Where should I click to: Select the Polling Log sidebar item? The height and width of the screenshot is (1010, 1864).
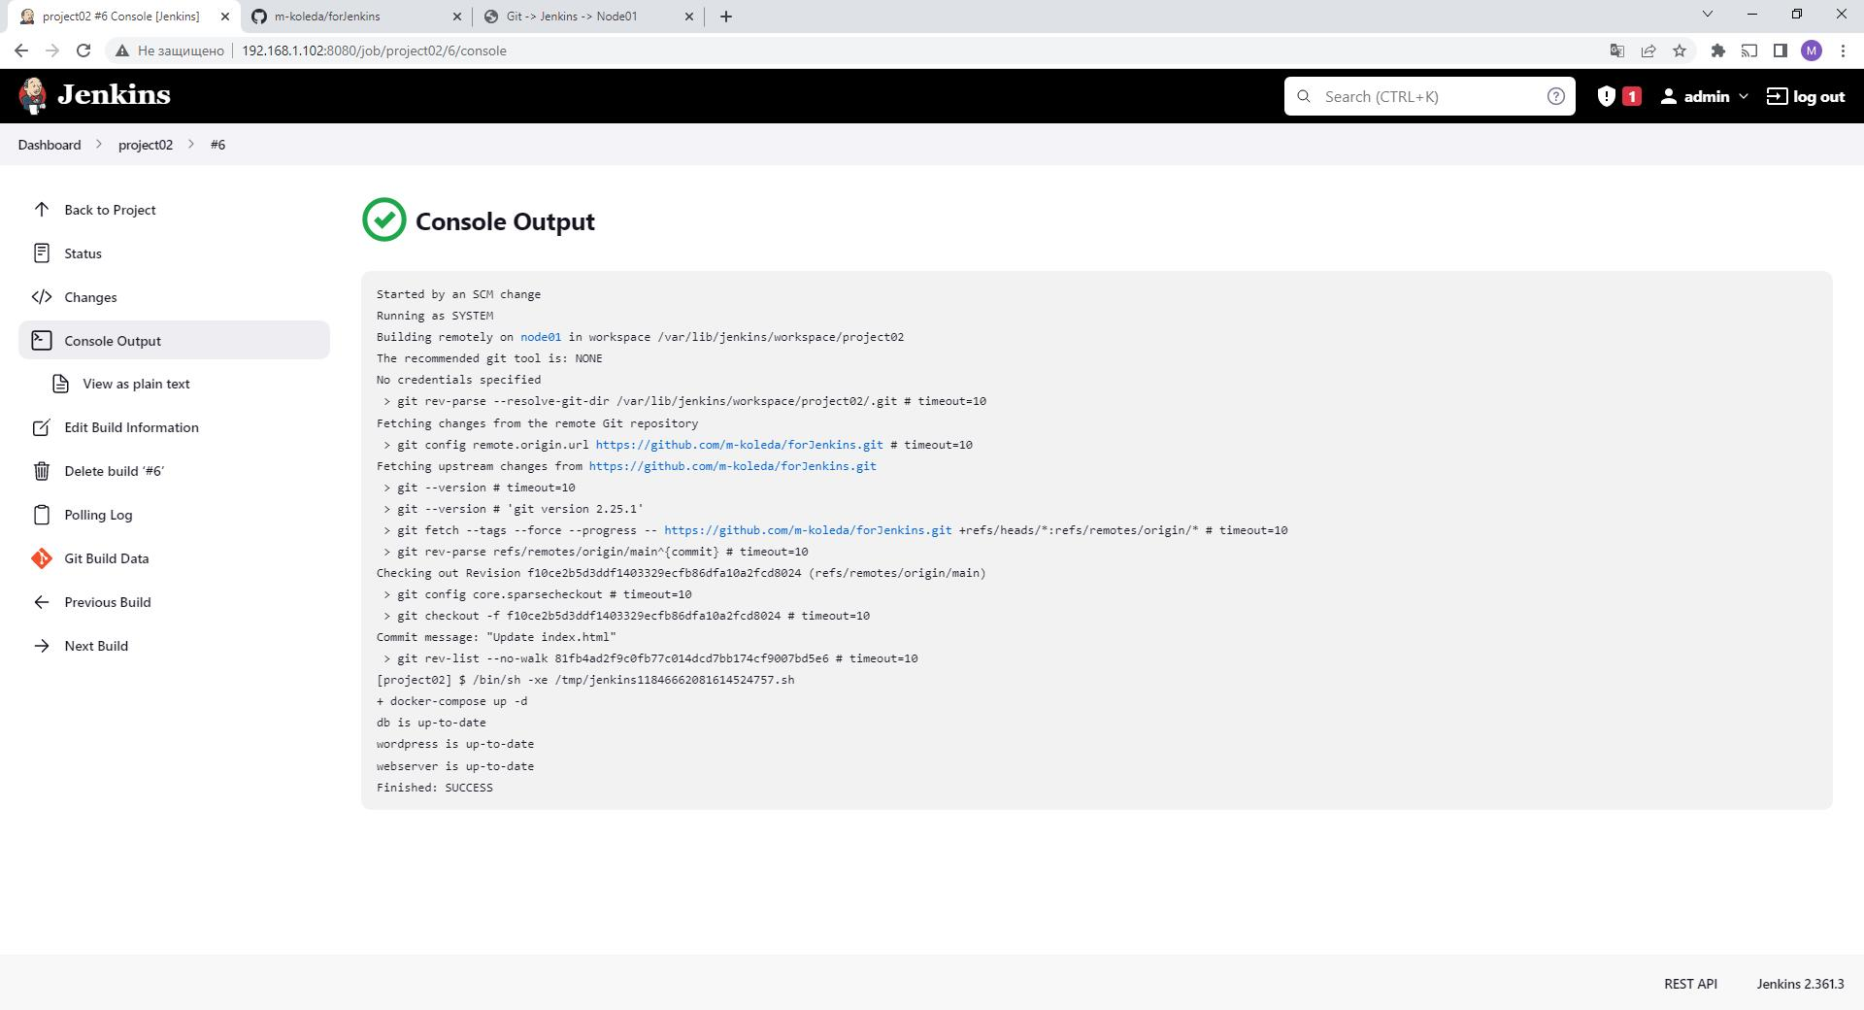click(x=97, y=515)
